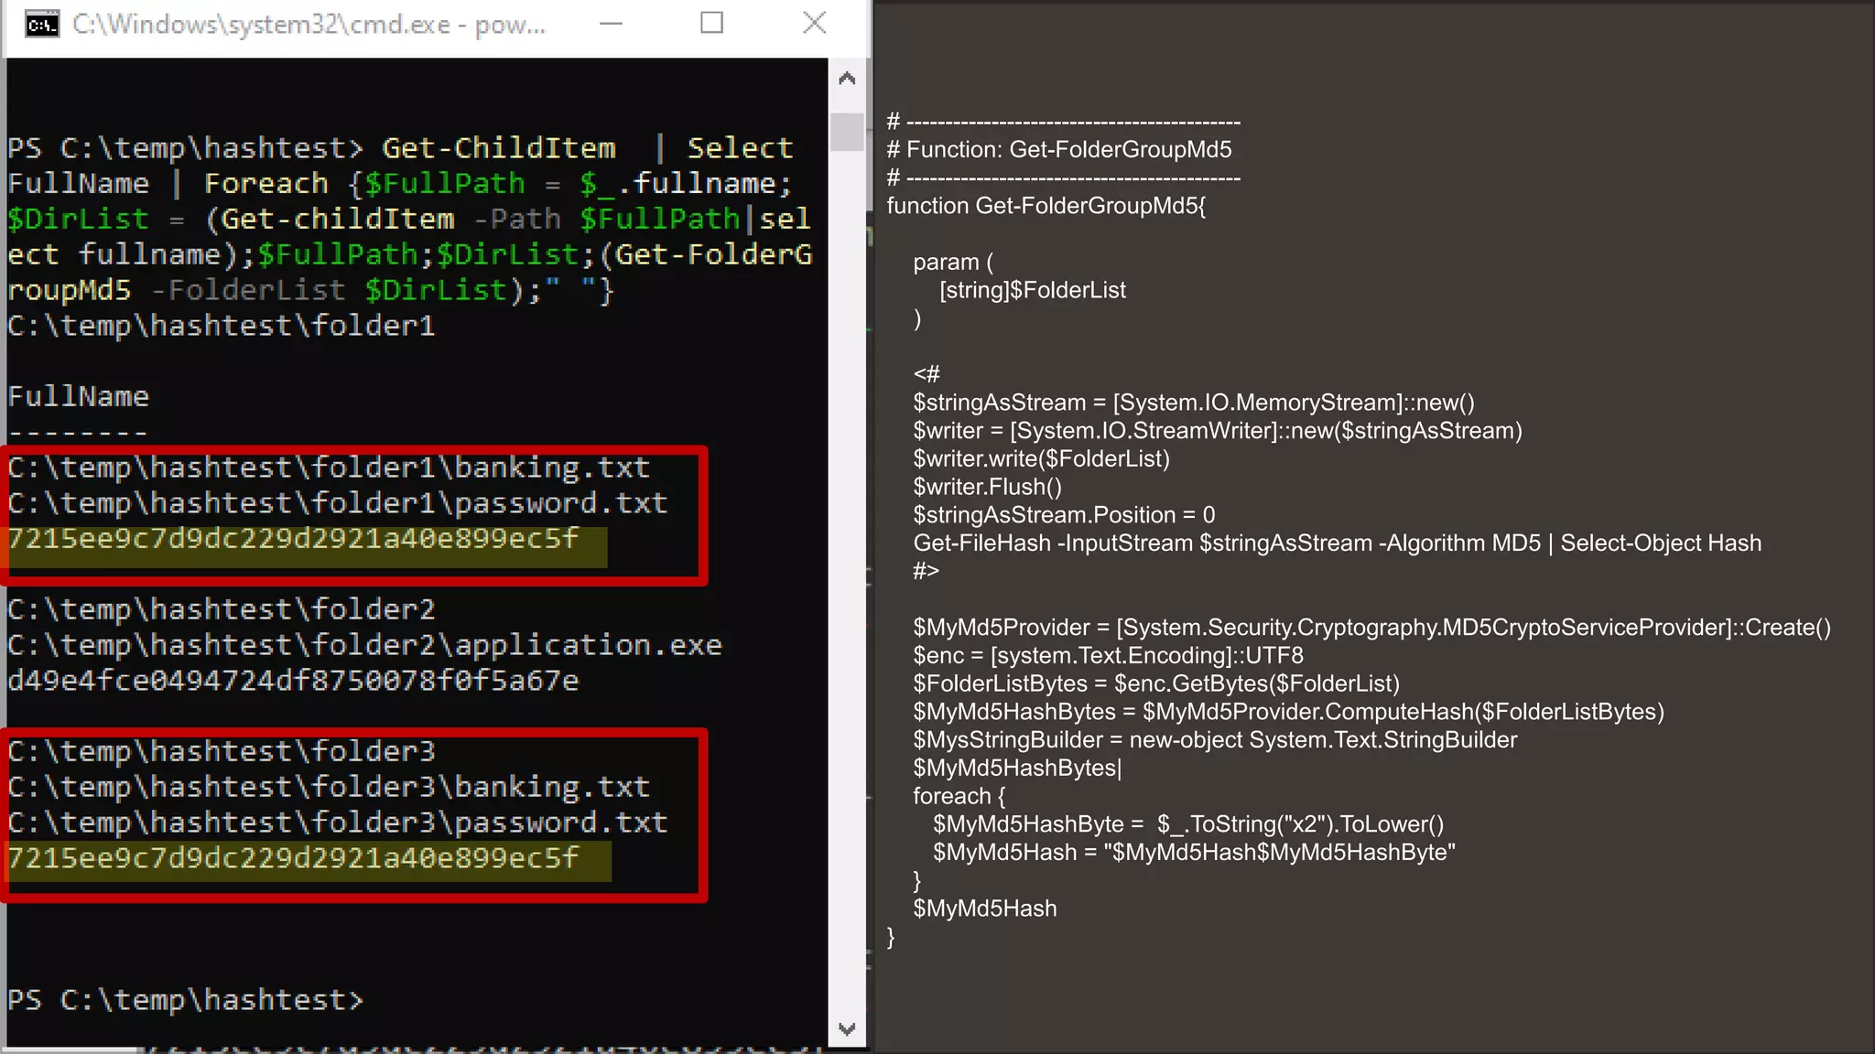Click '# Function: Get-FolderGroupMd5' comment in code
This screenshot has width=1875, height=1054.
coord(1059,149)
